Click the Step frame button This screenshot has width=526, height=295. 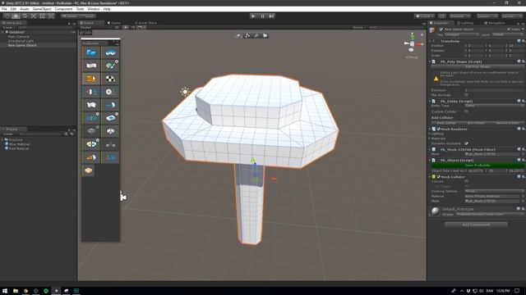pyautogui.click(x=271, y=16)
